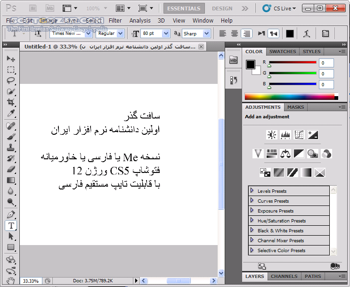This screenshot has width=350, height=287.
Task: Toggle right align text
Action: click(x=246, y=34)
